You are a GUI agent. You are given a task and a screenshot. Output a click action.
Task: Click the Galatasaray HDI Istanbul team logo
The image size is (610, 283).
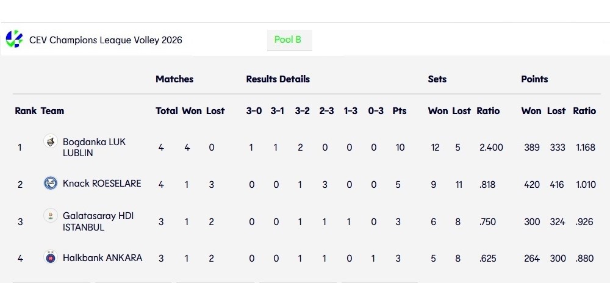[51, 215]
